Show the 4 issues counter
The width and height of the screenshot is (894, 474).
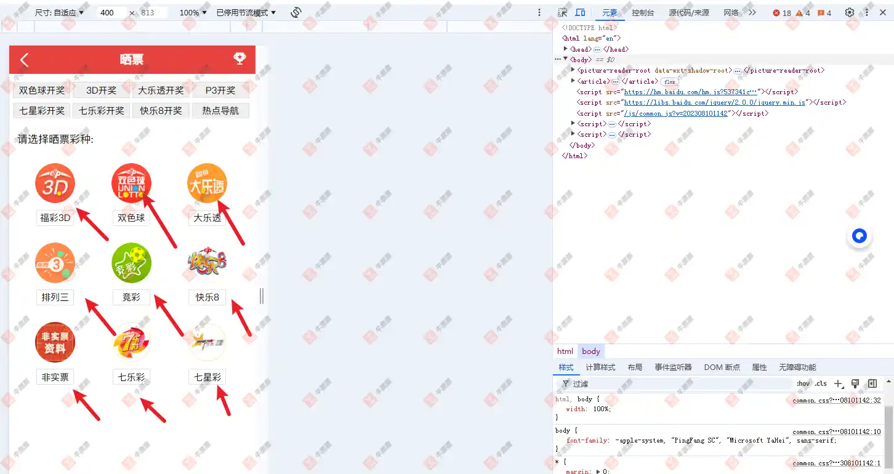pos(824,13)
